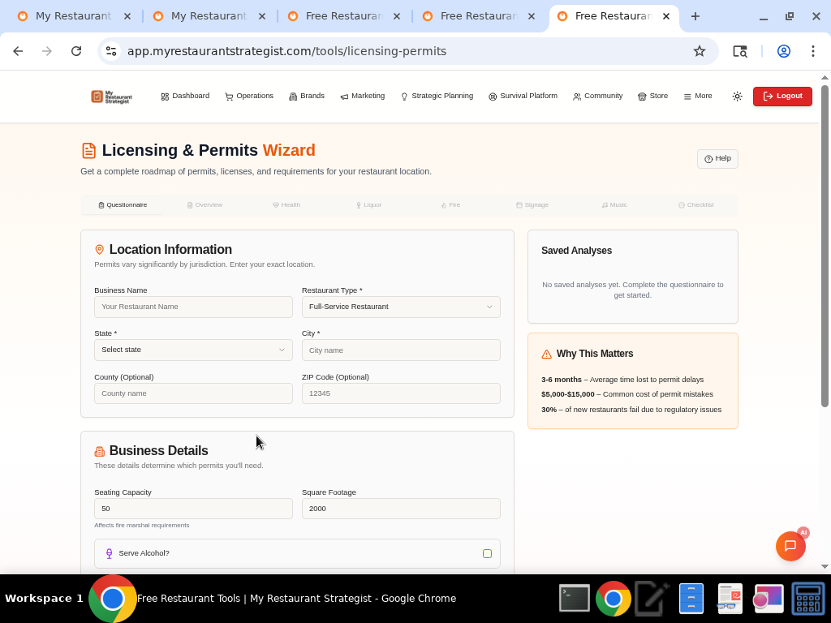Screen dimensions: 831x623
Task: Click the ZIP Code input field
Action: coord(401,393)
